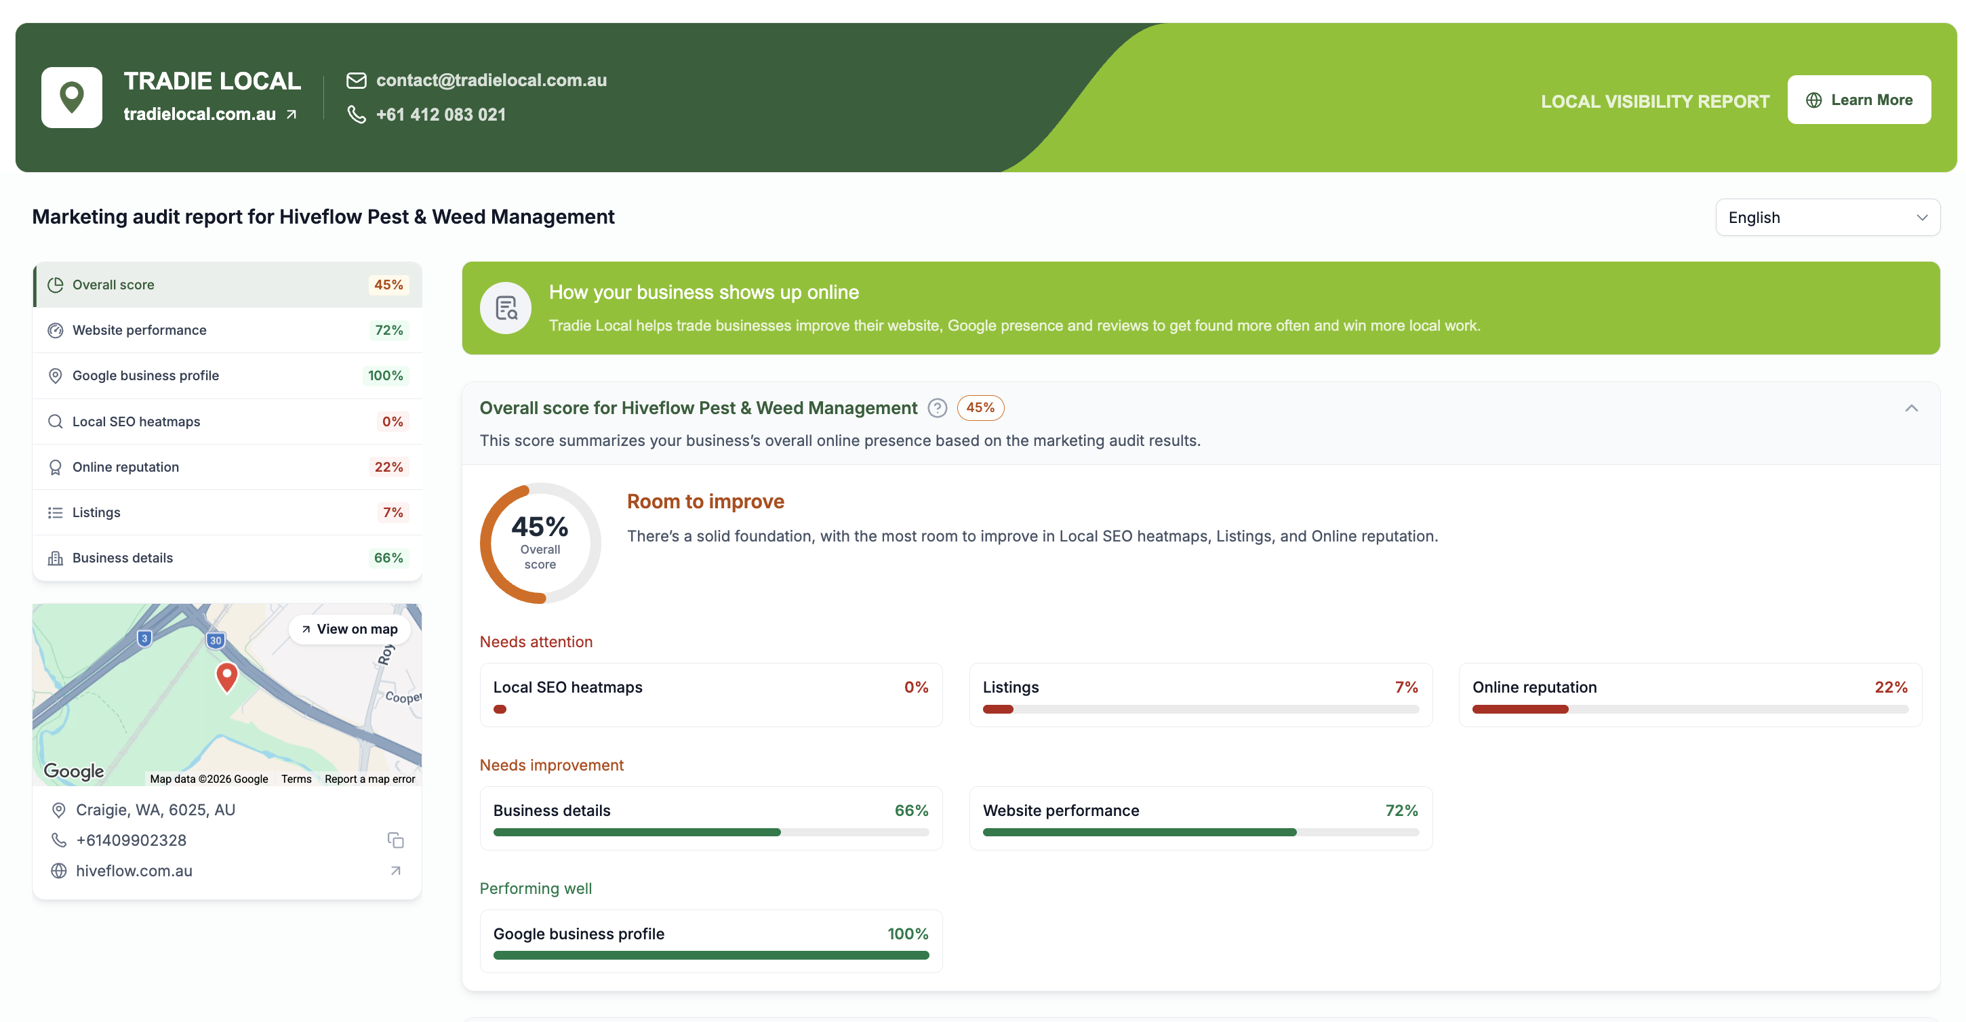The image size is (1966, 1022).
Task: Click the 45% overall score donut chart
Action: (540, 543)
